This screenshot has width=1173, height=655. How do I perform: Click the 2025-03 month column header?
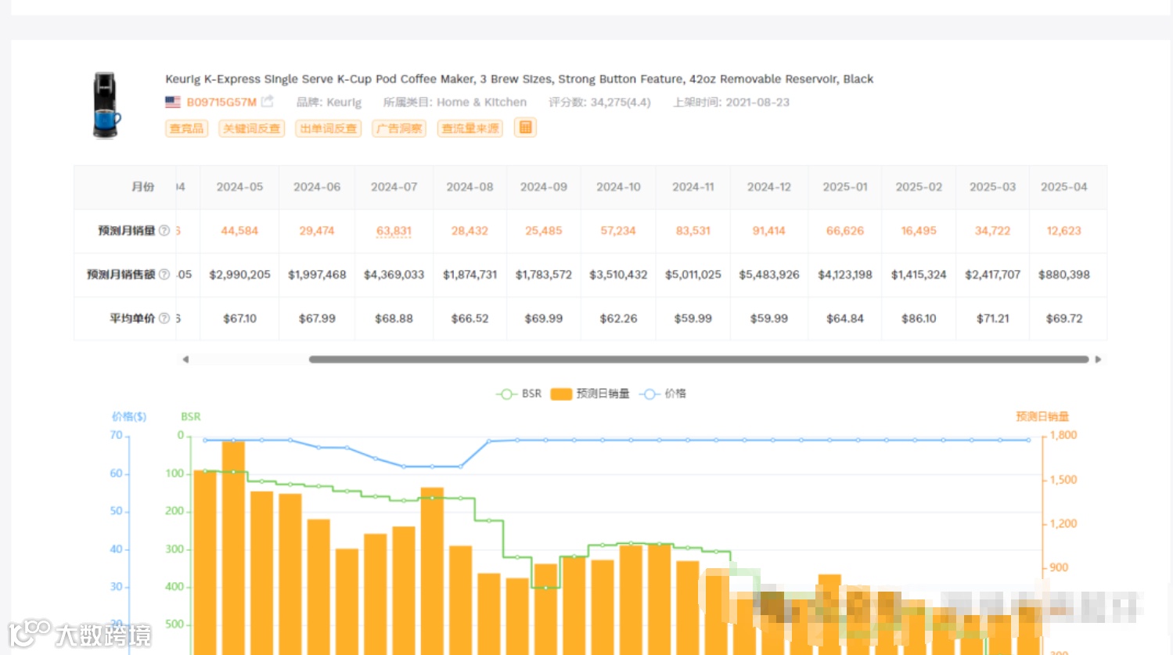click(x=992, y=187)
